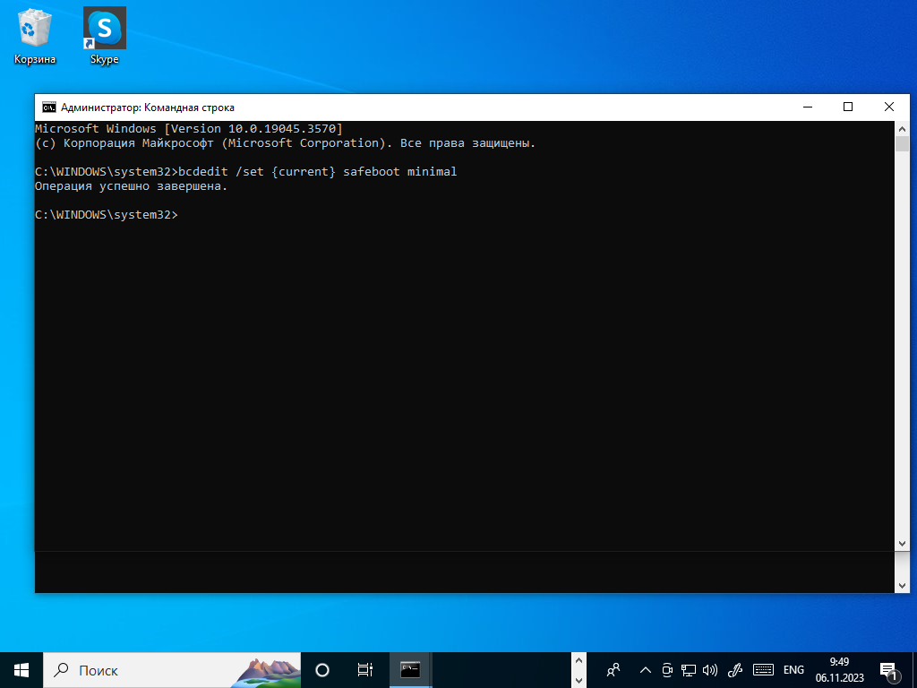The image size is (917, 688).
Task: Expand the hidden tray icons chevron
Action: pos(645,670)
